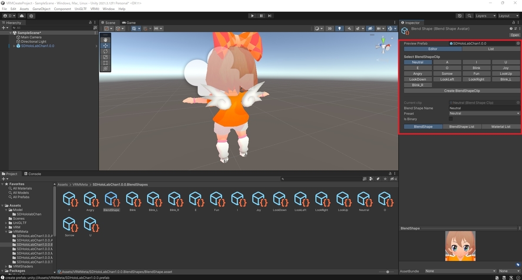Select the LookDown asset in Project
The width and height of the screenshot is (522, 280).
pyautogui.click(x=280, y=202)
